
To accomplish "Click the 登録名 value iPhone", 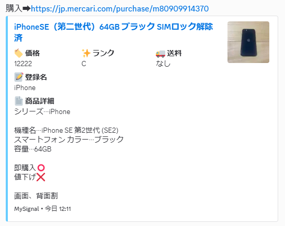I will [25, 88].
